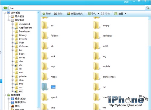
Task: Open the import dropdown arrow
Action: click(98, 14)
